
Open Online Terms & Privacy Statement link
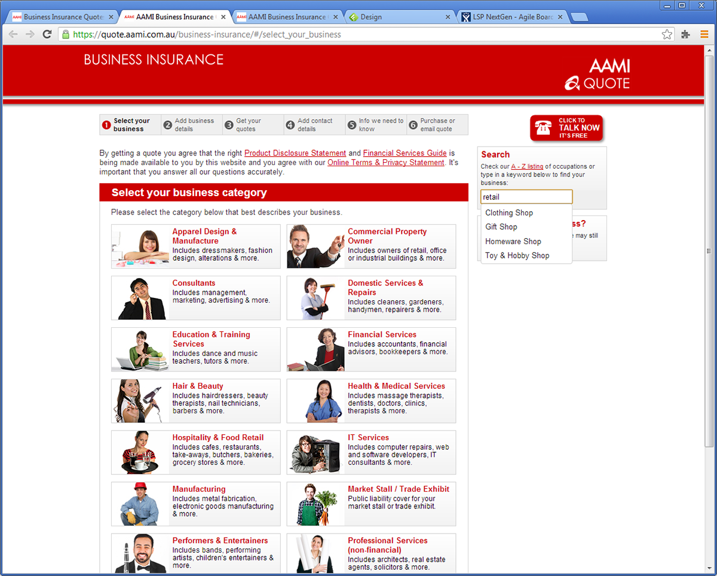(x=386, y=163)
